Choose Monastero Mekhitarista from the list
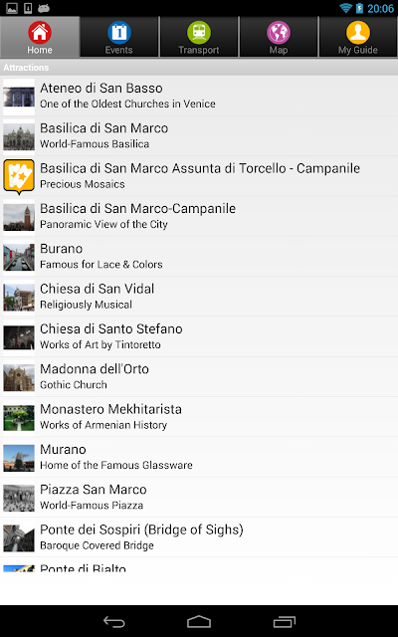The image size is (398, 637). tap(199, 417)
